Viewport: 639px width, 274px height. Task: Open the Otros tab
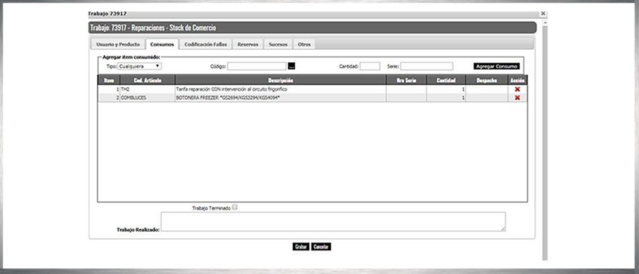pyautogui.click(x=304, y=45)
